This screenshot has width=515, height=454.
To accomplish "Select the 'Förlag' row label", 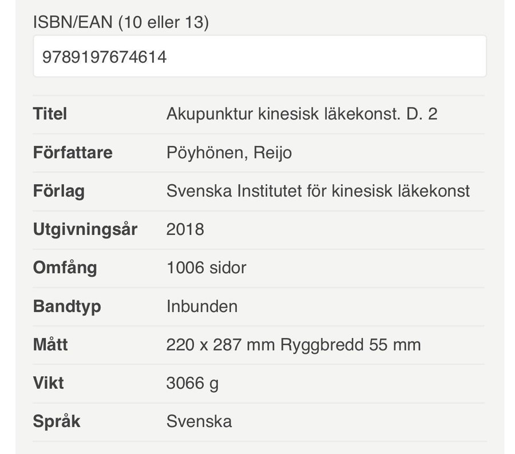I will click(58, 191).
